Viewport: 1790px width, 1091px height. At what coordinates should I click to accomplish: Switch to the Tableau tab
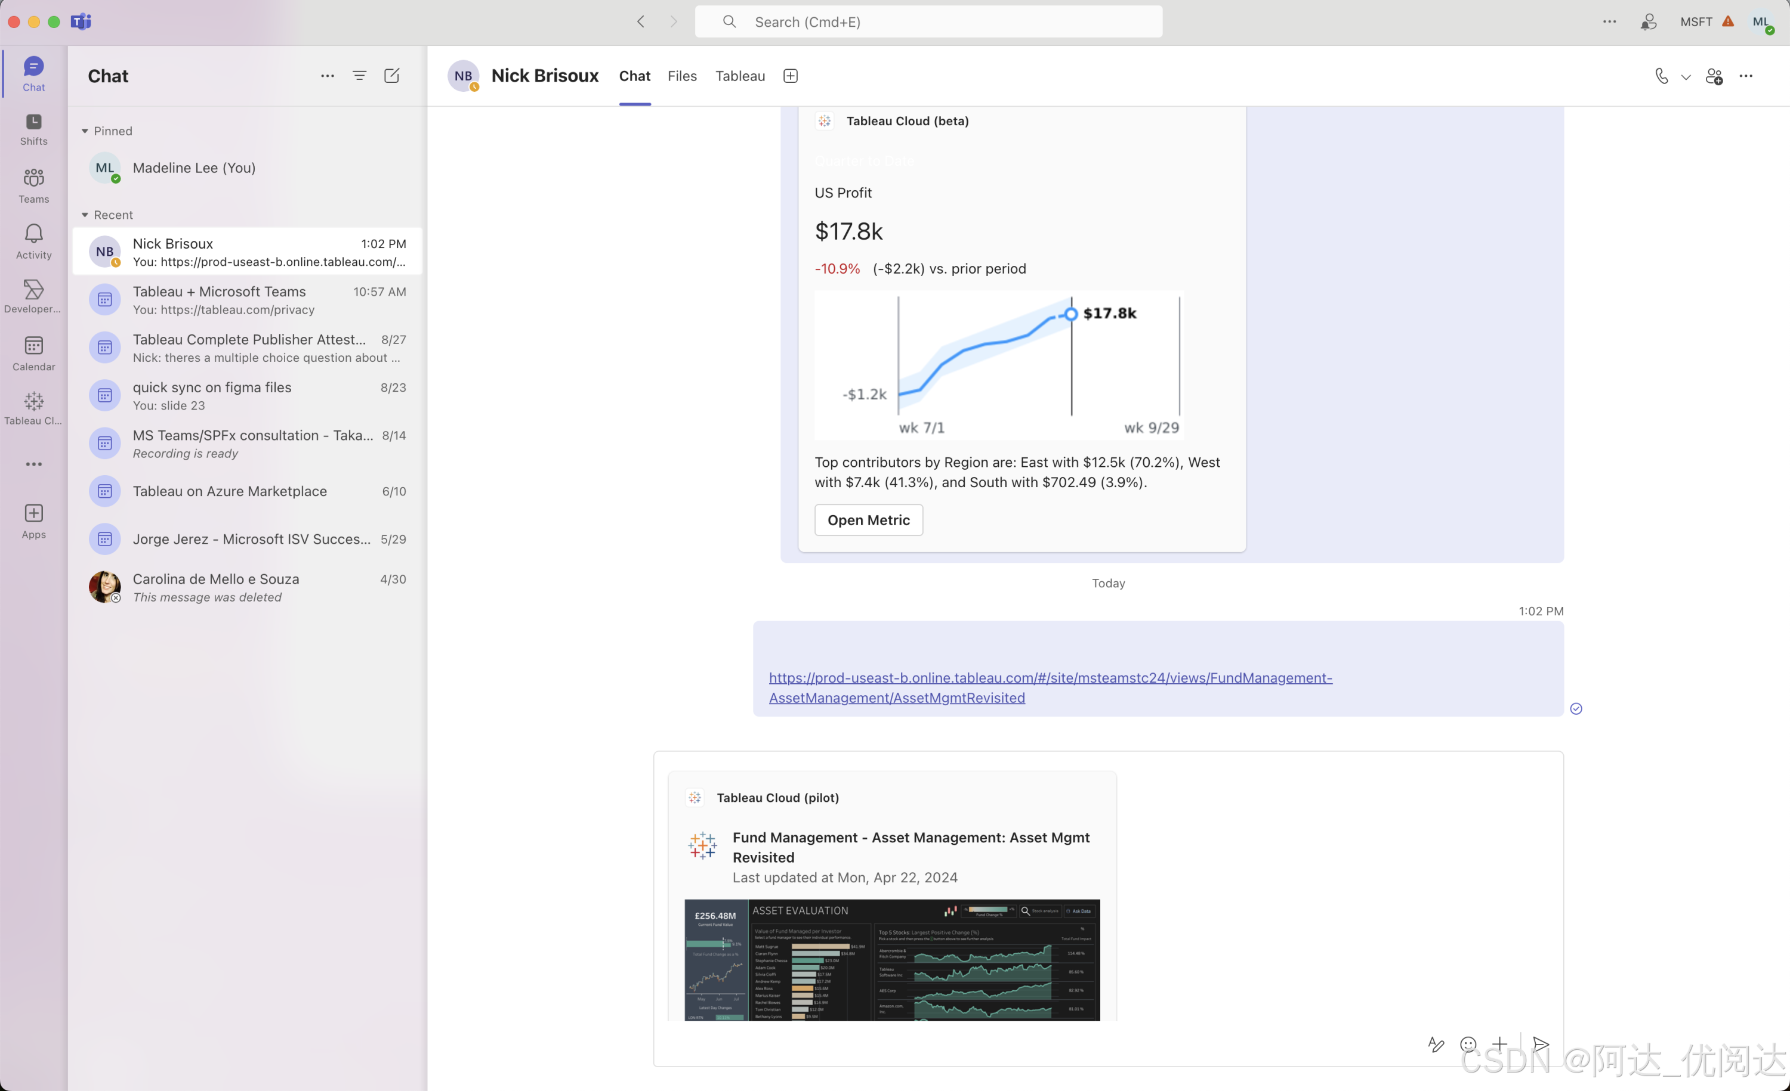pyautogui.click(x=739, y=76)
